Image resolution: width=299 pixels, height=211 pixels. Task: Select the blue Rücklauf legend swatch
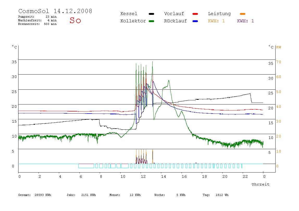click(195, 21)
